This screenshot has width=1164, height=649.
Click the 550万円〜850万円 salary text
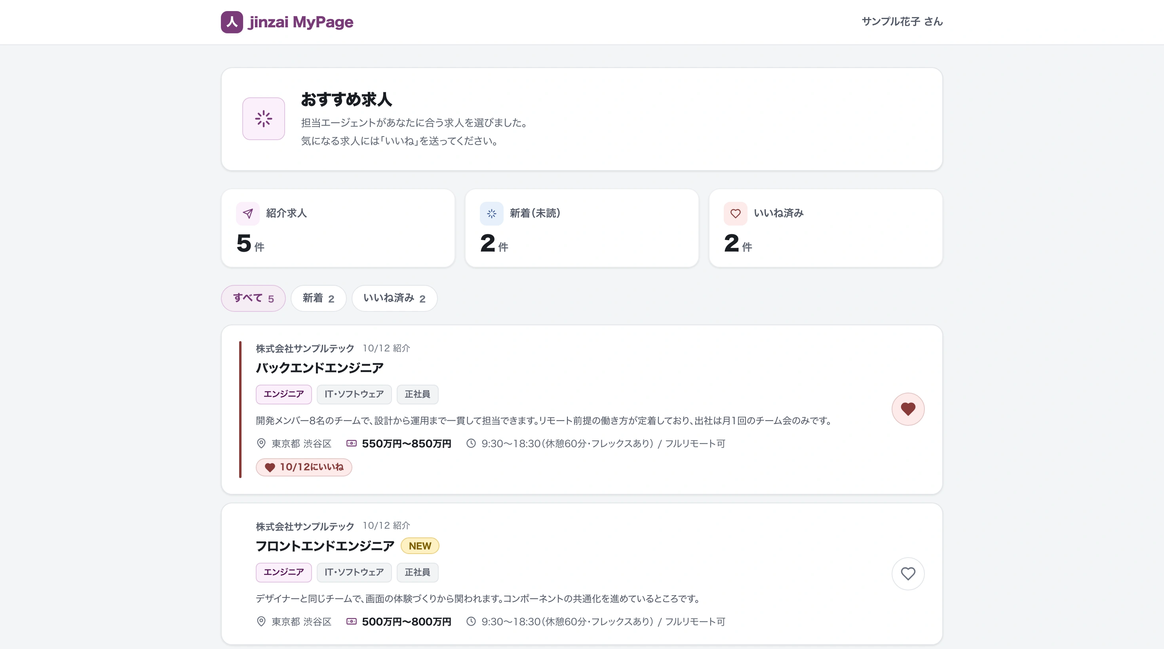[406, 444]
